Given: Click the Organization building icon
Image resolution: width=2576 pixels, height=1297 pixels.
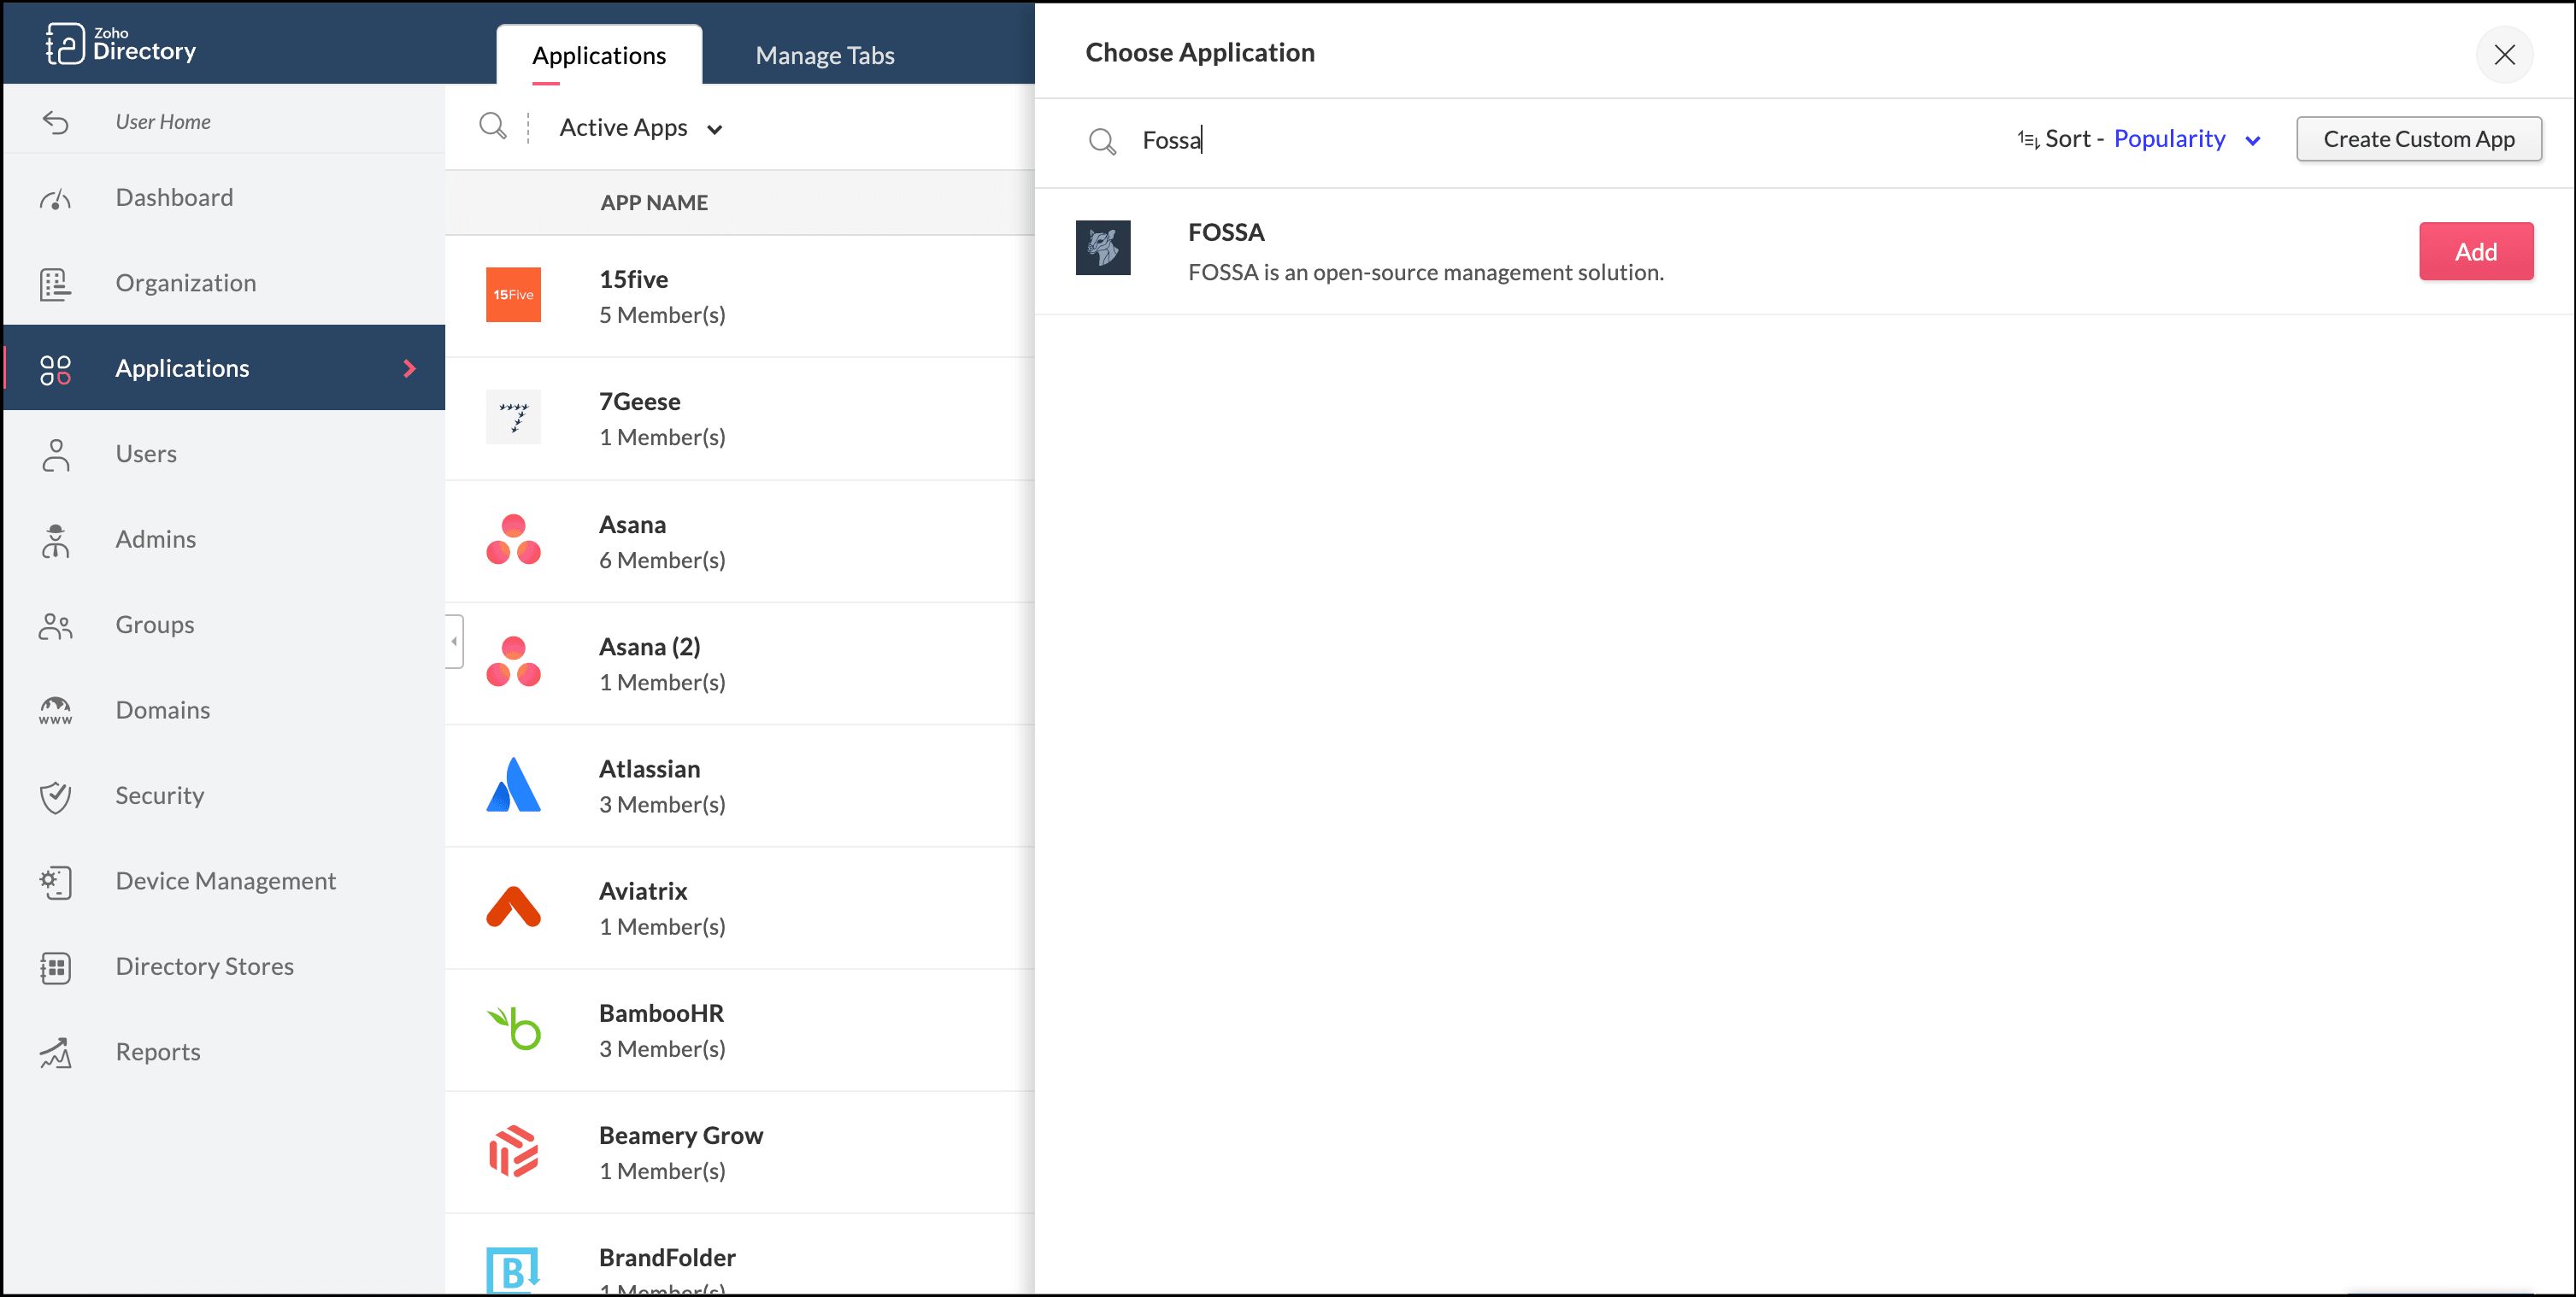Looking at the screenshot, I should pos(56,284).
